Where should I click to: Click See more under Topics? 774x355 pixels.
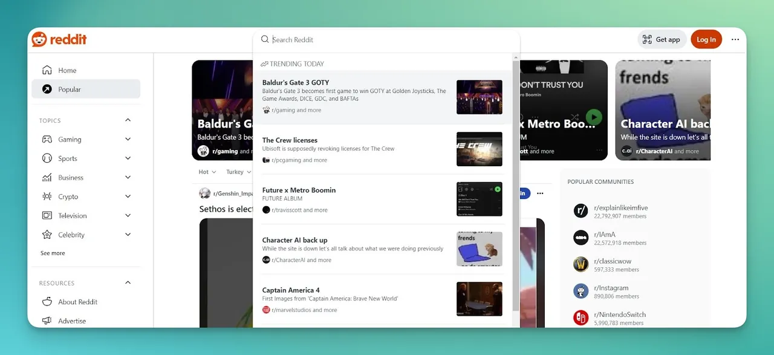pos(53,253)
